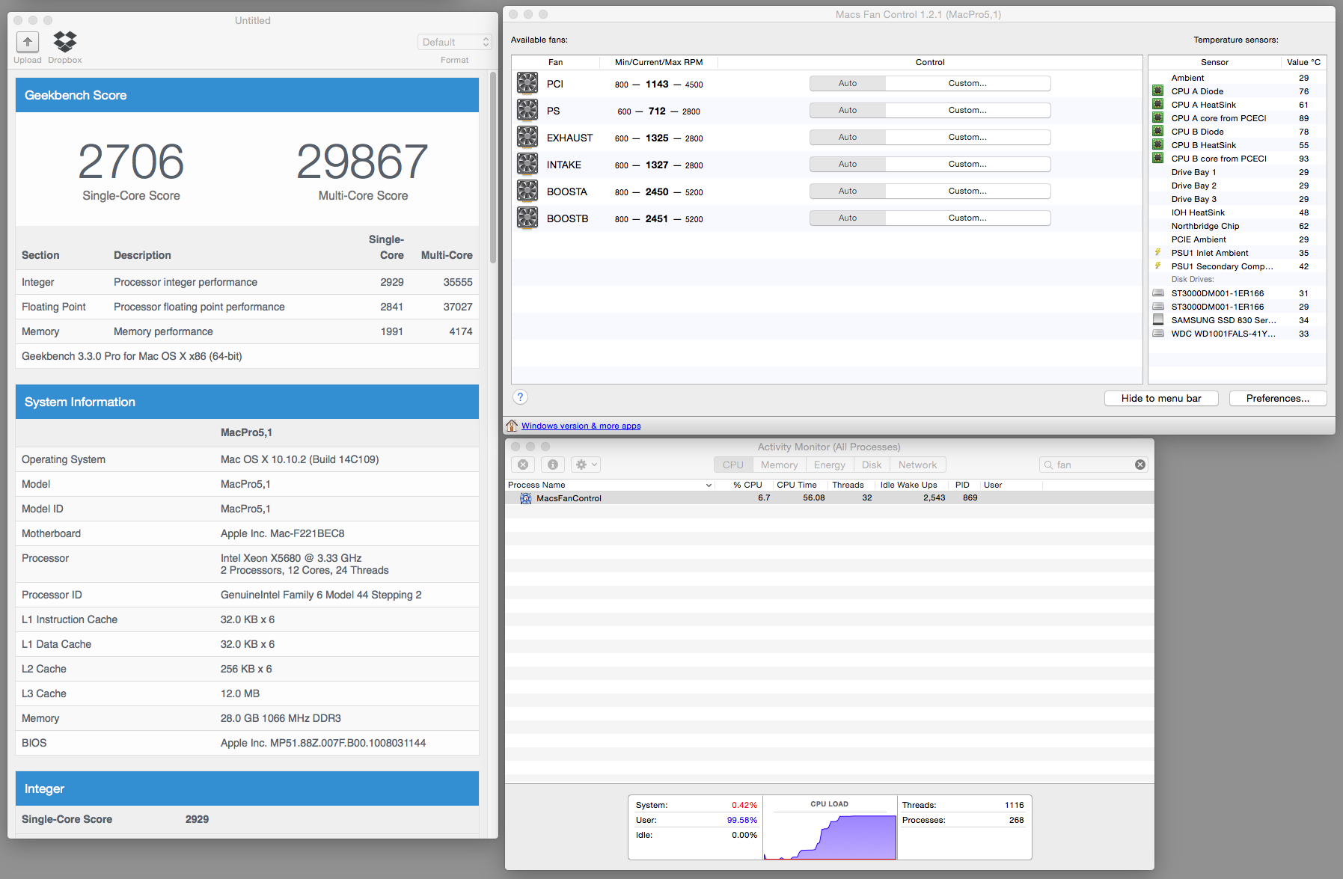Viewport: 1343px width, 879px height.
Task: Click the Upload icon in Geekbench toolbar
Action: (x=28, y=42)
